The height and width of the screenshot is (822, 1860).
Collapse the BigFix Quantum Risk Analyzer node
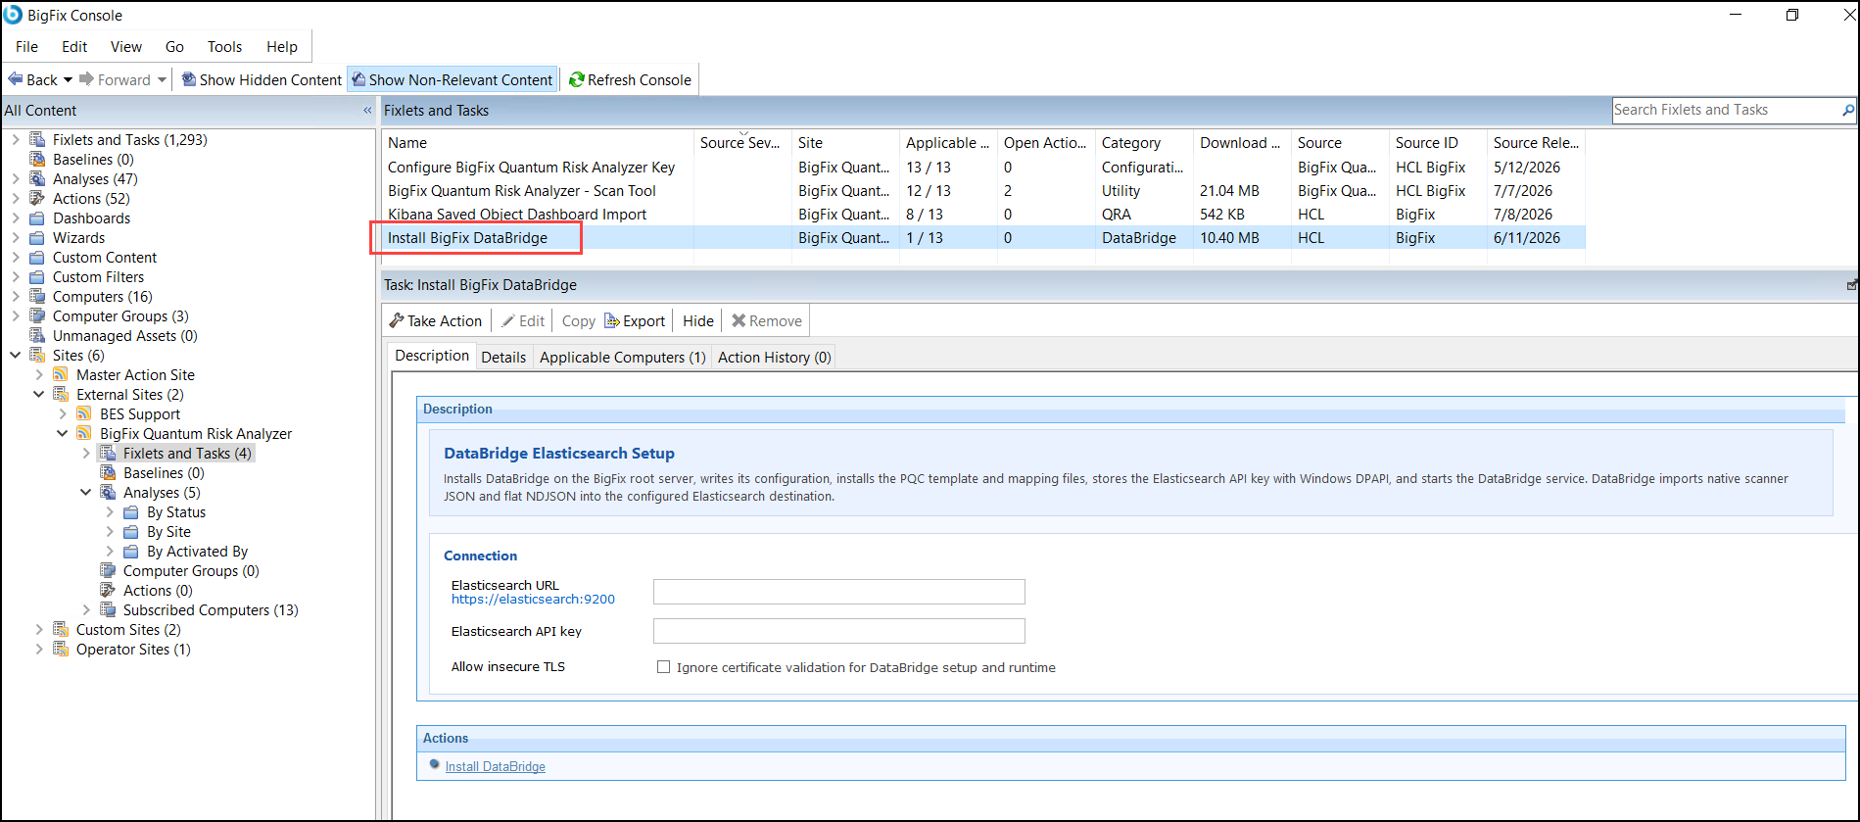[x=62, y=434]
